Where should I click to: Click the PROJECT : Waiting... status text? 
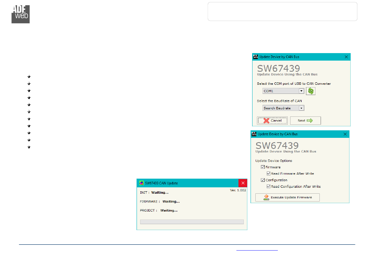tap(159, 210)
